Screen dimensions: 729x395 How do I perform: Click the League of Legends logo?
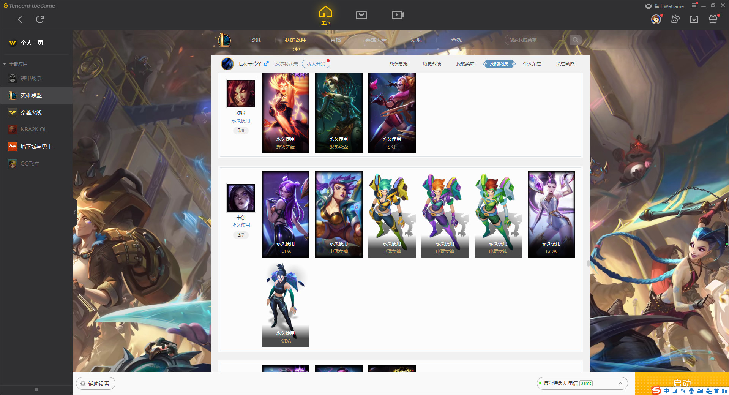pos(224,40)
